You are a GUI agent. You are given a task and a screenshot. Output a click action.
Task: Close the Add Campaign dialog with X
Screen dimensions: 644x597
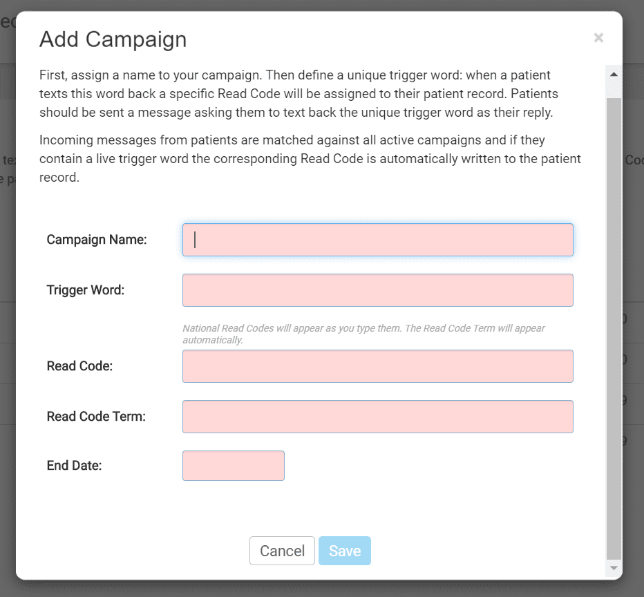pos(598,38)
